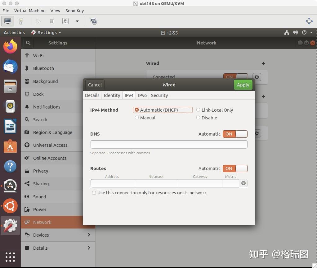Viewport: 317px width, 268px height.
Task: Launch Firefox from the dock
Action: pyautogui.click(x=10, y=46)
